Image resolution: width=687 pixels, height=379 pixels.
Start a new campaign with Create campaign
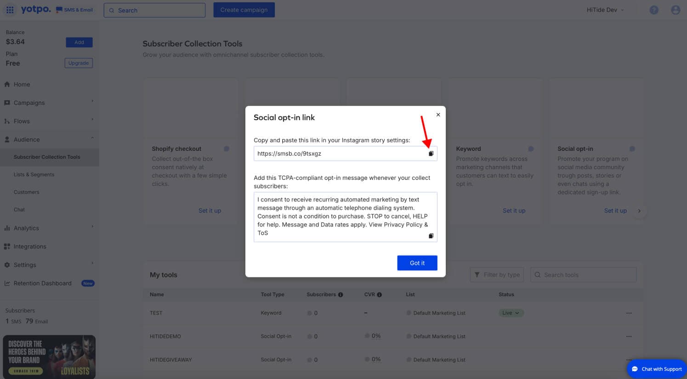coord(244,10)
